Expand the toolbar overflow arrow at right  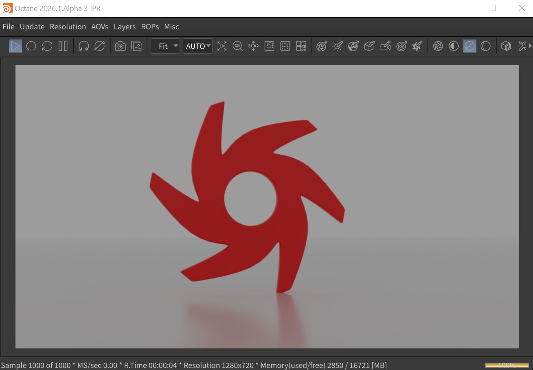(530, 46)
